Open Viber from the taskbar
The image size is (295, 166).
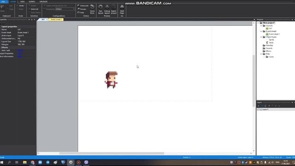tap(86, 162)
